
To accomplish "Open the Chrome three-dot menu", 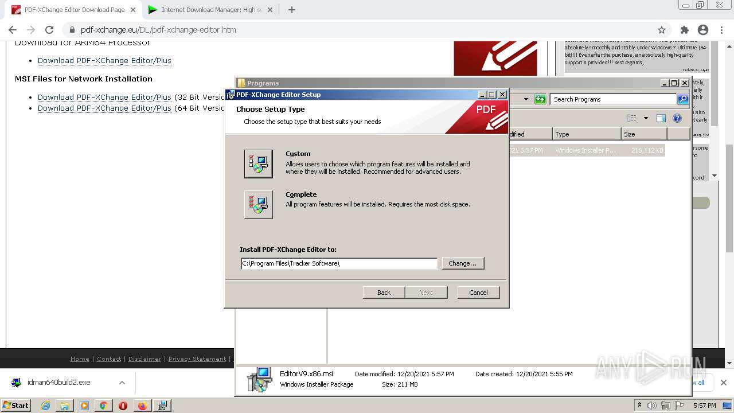I will (x=721, y=30).
